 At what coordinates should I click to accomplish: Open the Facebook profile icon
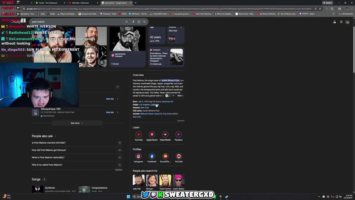[152, 158]
